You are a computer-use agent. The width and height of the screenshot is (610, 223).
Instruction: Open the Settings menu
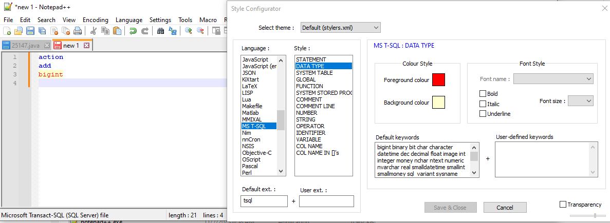[160, 20]
